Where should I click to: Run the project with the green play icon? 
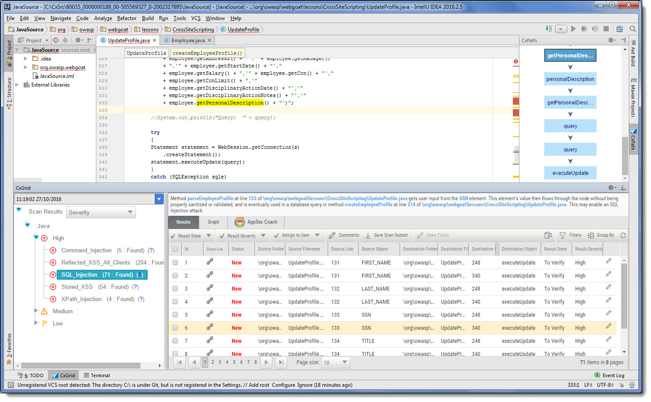coord(573,29)
